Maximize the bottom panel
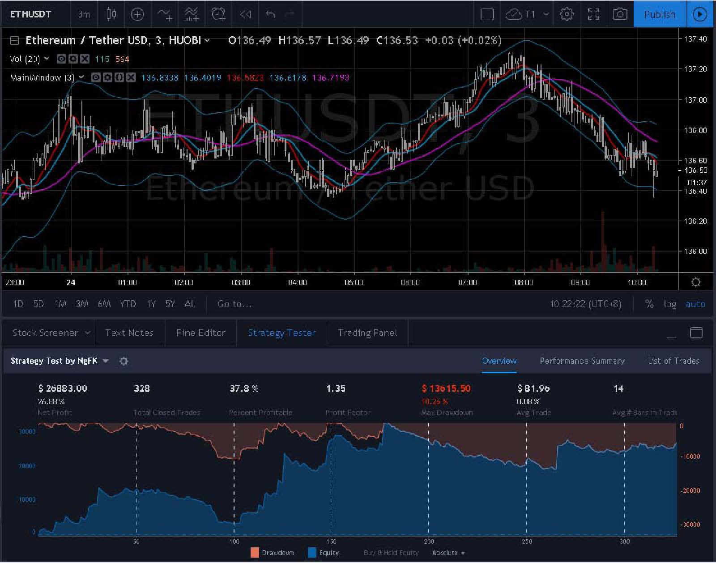Screen dimensions: 716x563 696,333
